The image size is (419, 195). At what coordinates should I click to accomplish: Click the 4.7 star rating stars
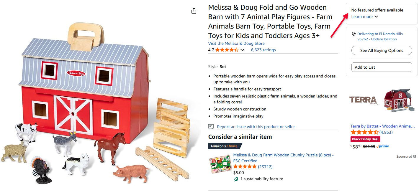click(x=227, y=50)
